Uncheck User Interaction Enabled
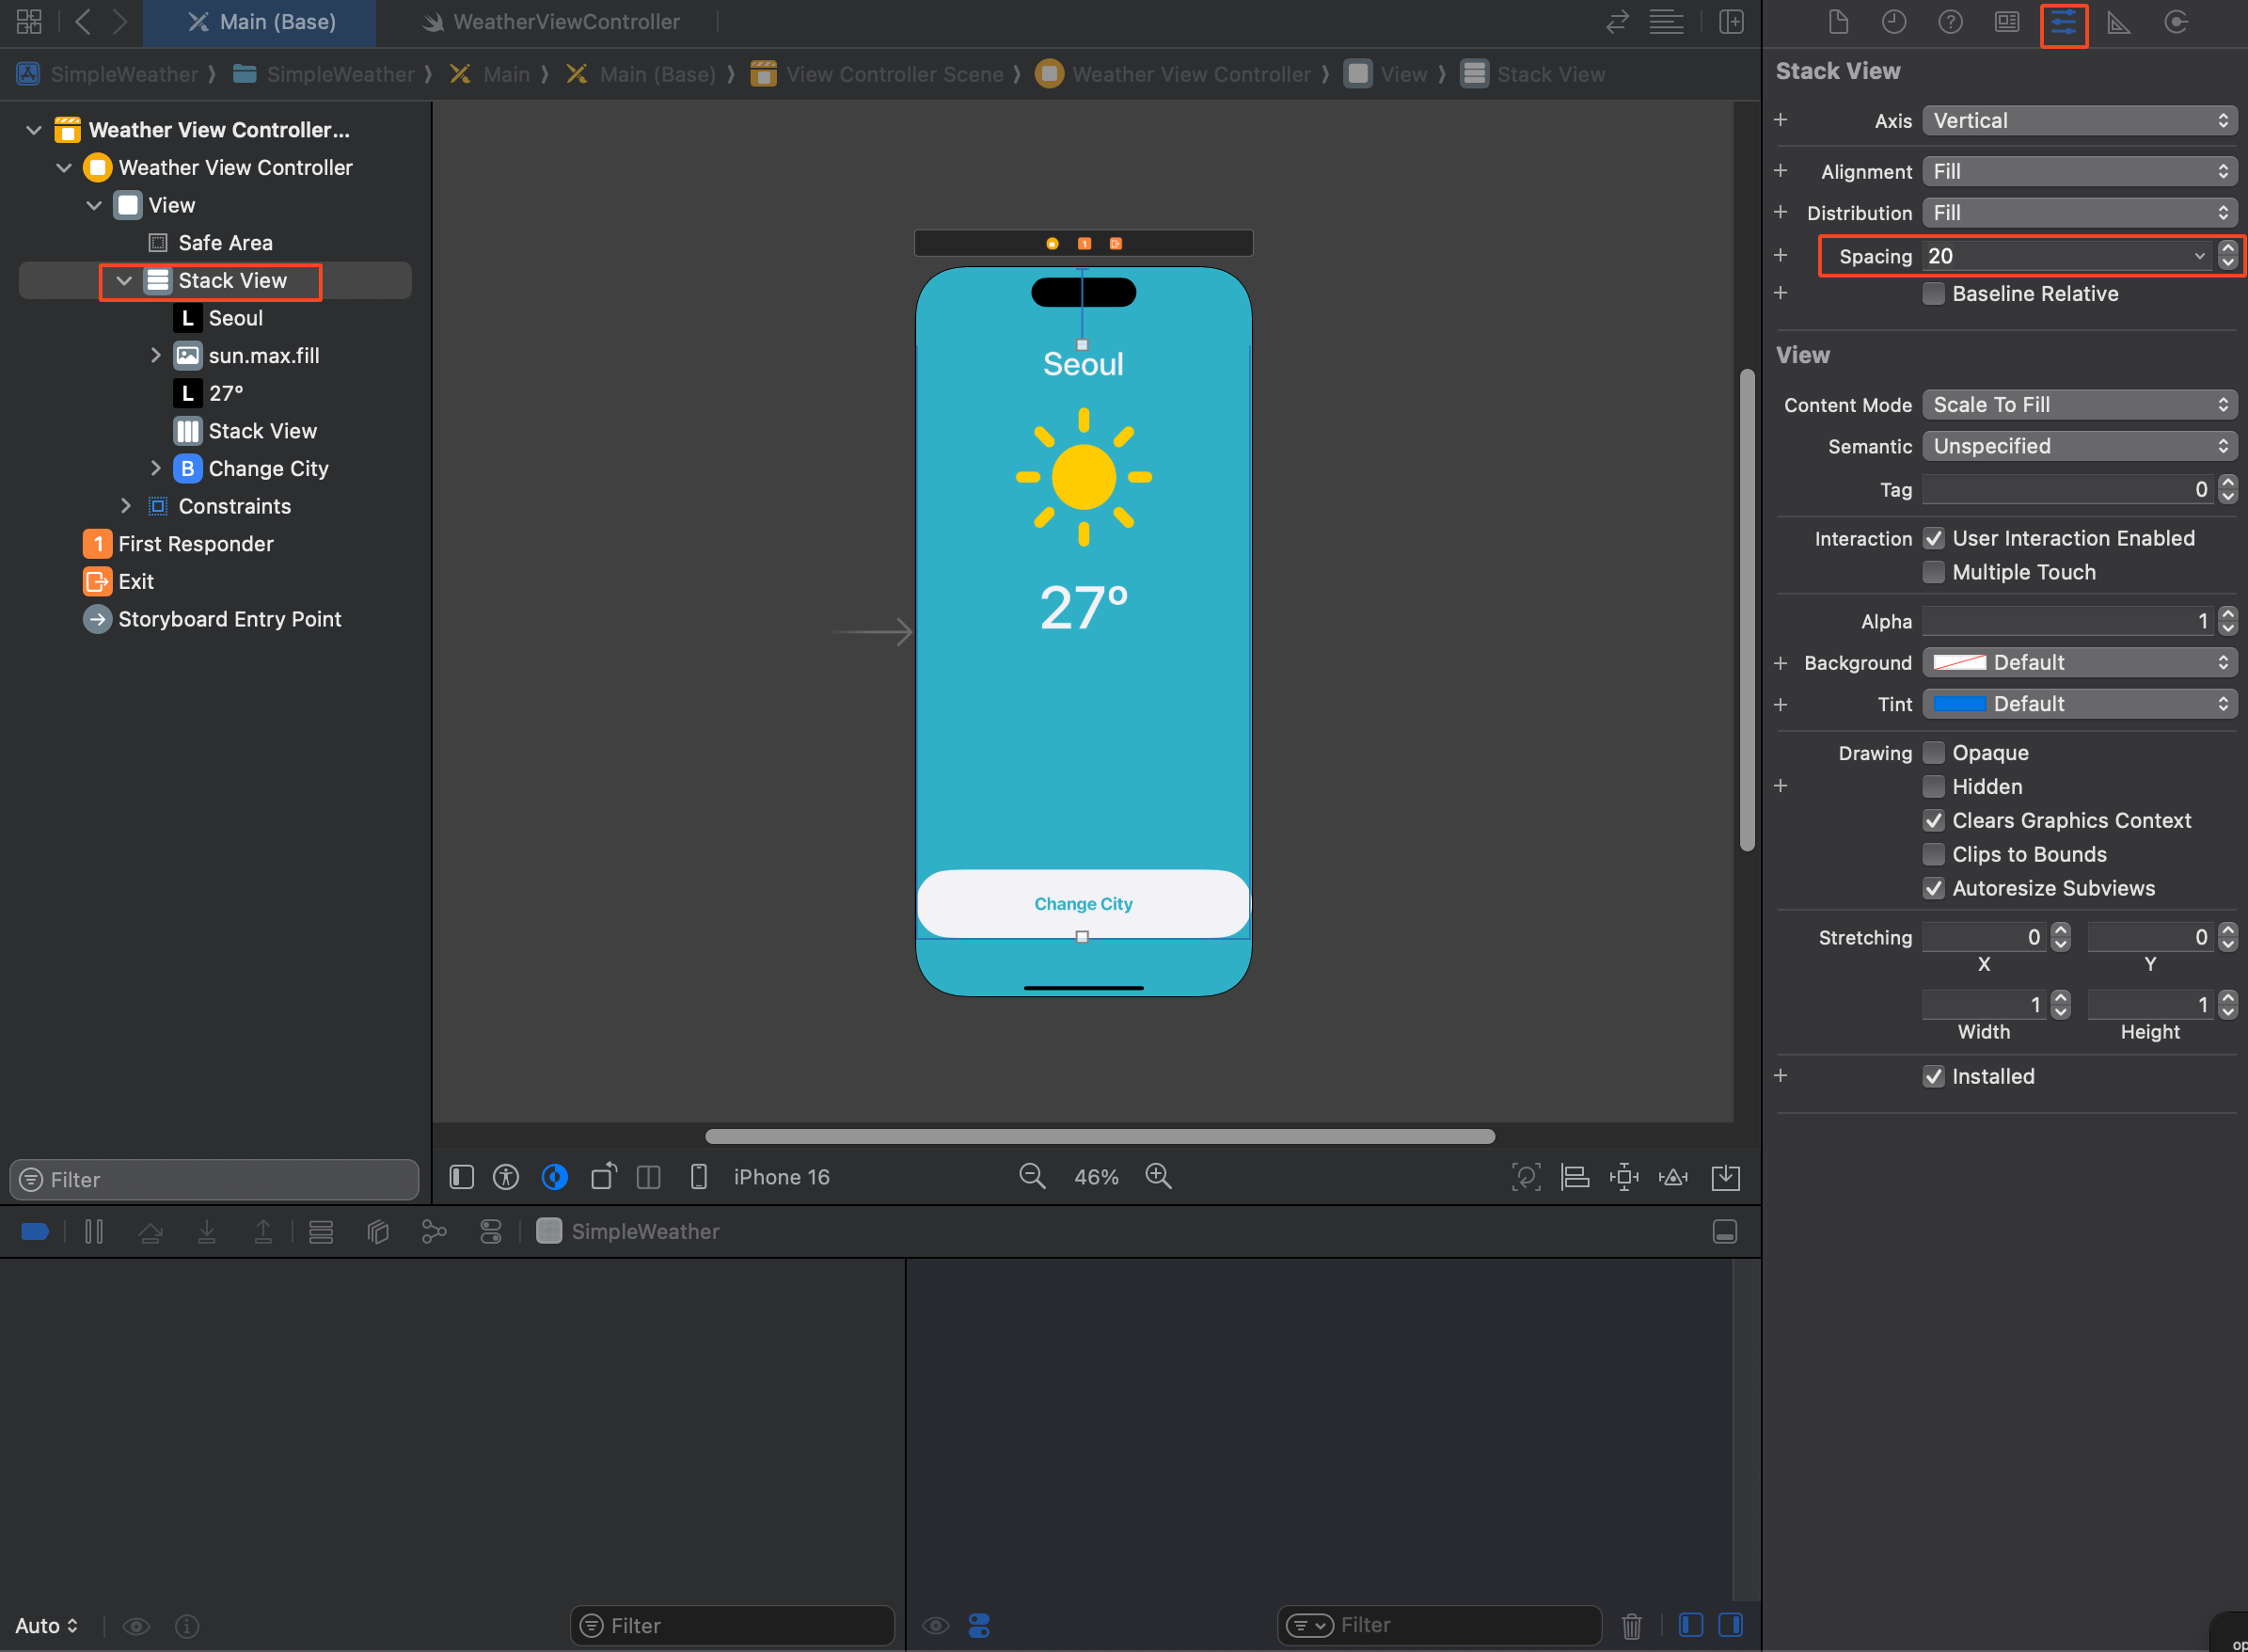Screen dimensions: 2248x1652 1934,539
